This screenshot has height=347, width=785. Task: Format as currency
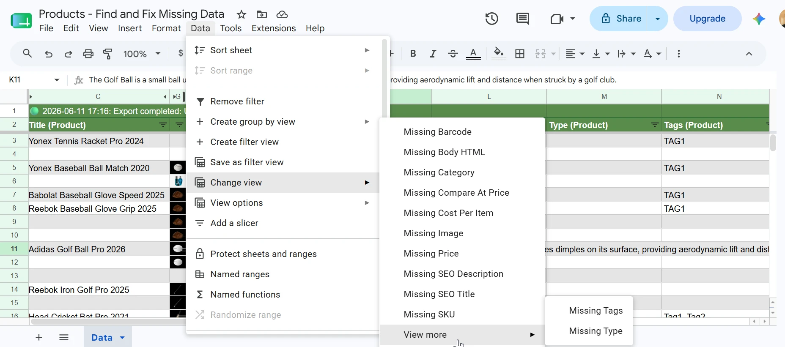[181, 54]
